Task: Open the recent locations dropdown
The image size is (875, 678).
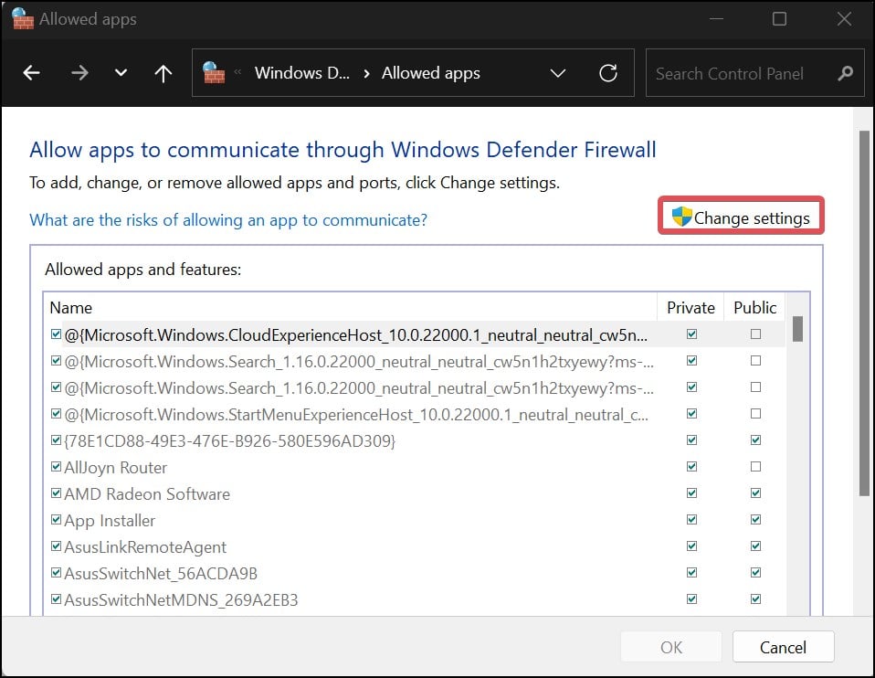Action: click(121, 72)
